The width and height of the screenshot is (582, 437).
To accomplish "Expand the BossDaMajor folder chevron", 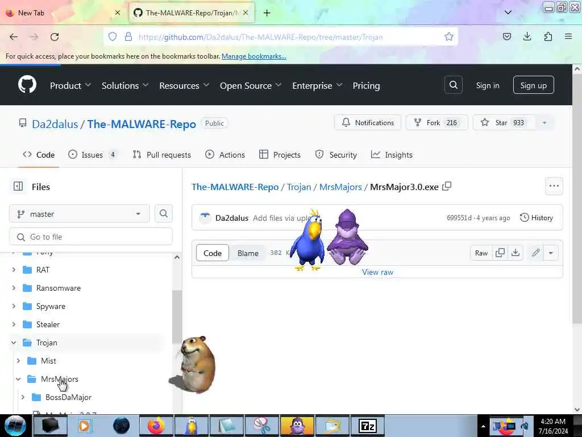I will (x=23, y=397).
